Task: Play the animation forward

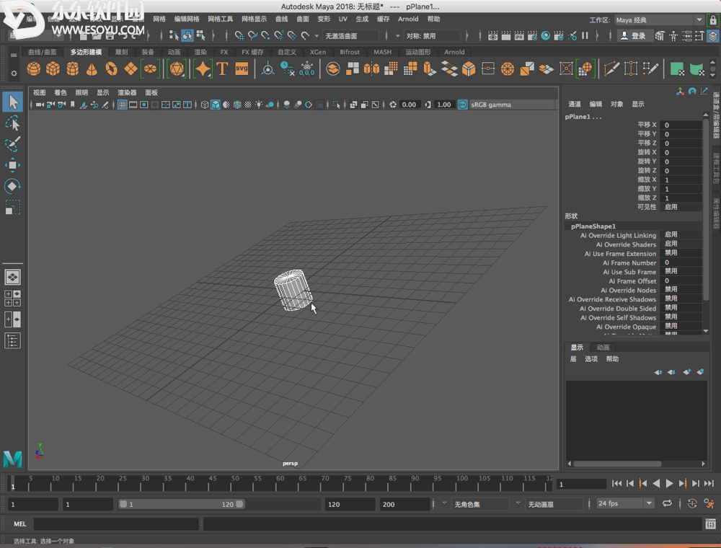Action: [x=670, y=483]
